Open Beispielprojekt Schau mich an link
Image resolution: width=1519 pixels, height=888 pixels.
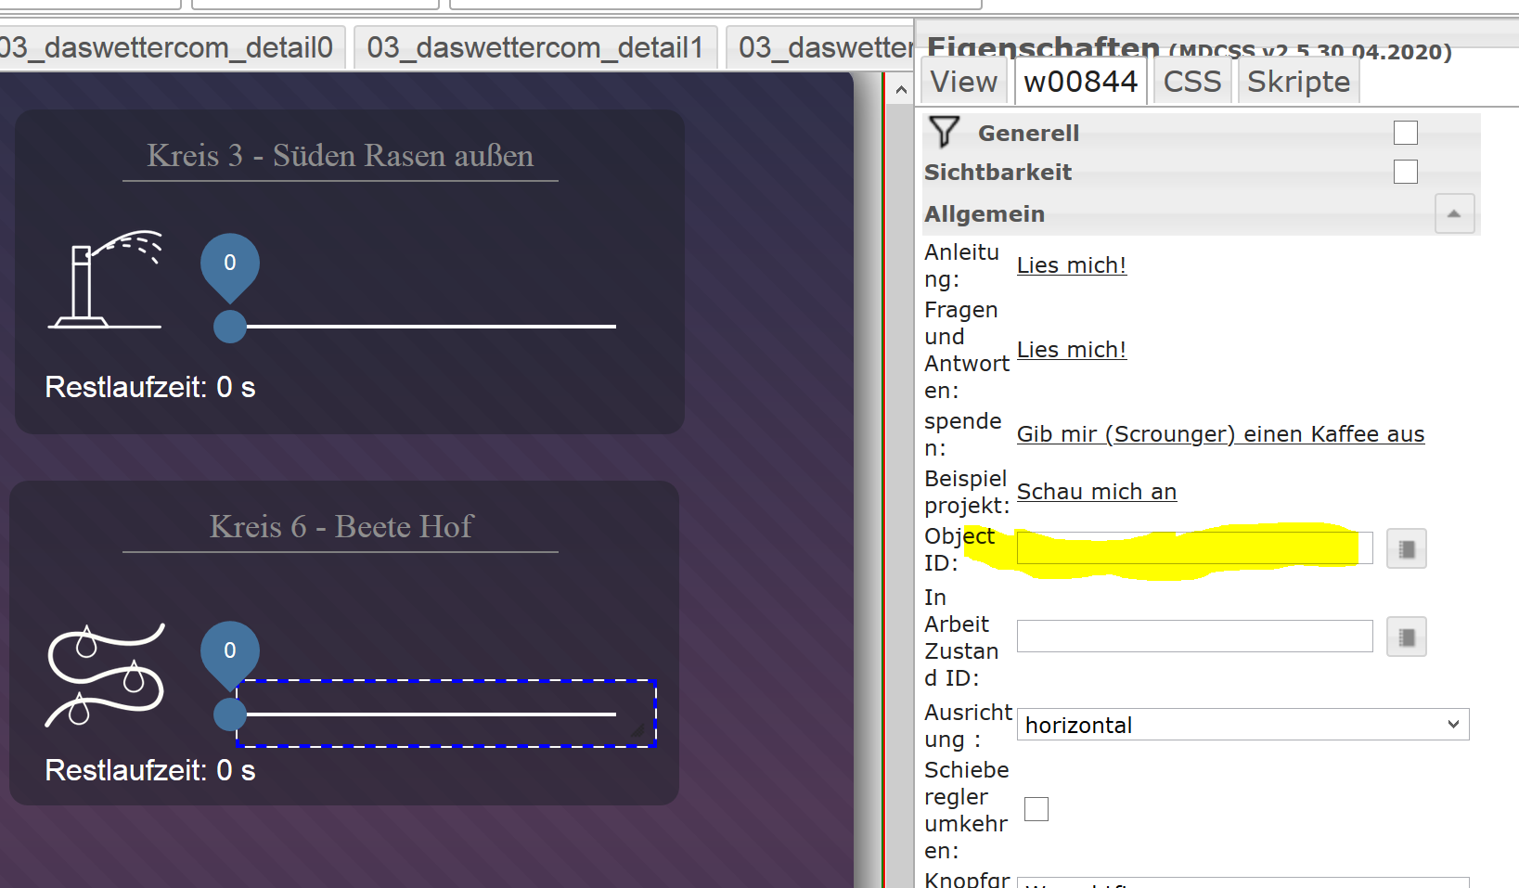click(x=1097, y=492)
